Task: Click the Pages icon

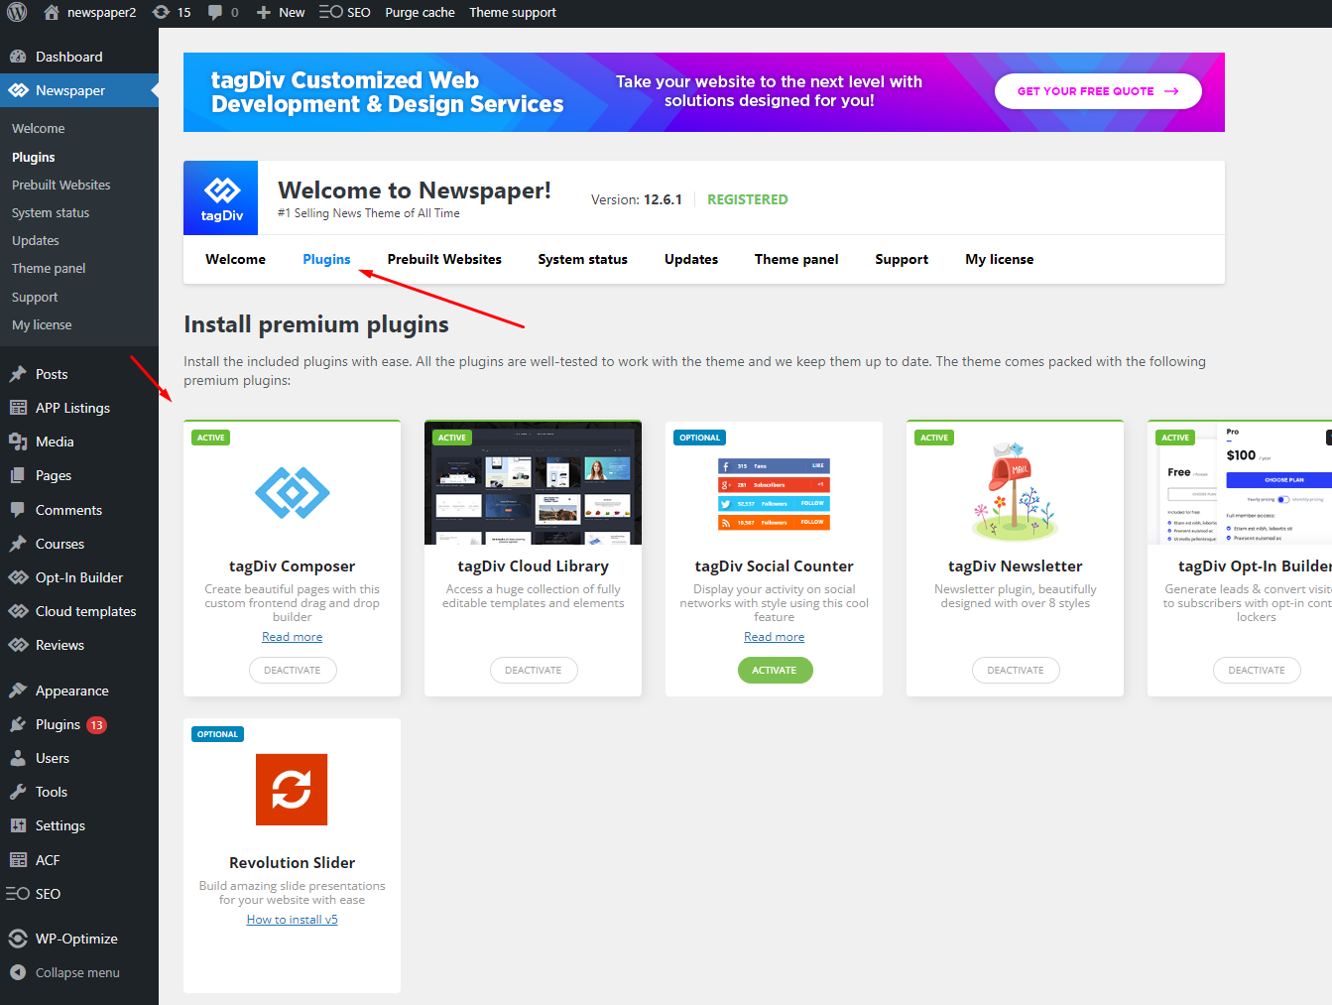Action: (x=18, y=475)
